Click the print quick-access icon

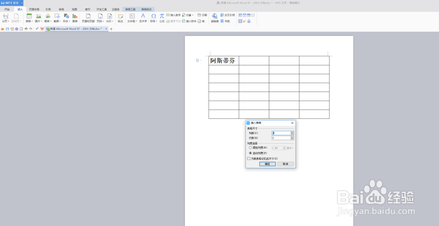(17, 29)
